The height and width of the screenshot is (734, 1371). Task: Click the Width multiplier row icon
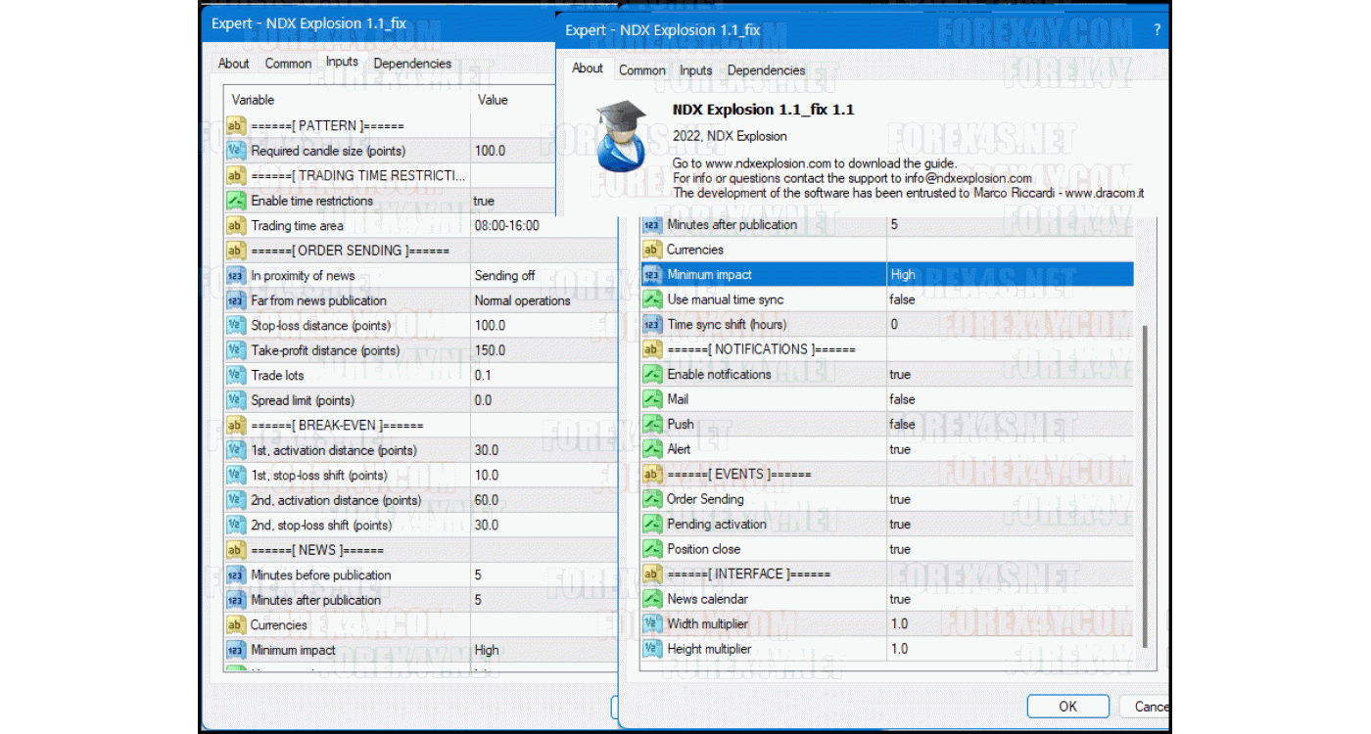(652, 624)
